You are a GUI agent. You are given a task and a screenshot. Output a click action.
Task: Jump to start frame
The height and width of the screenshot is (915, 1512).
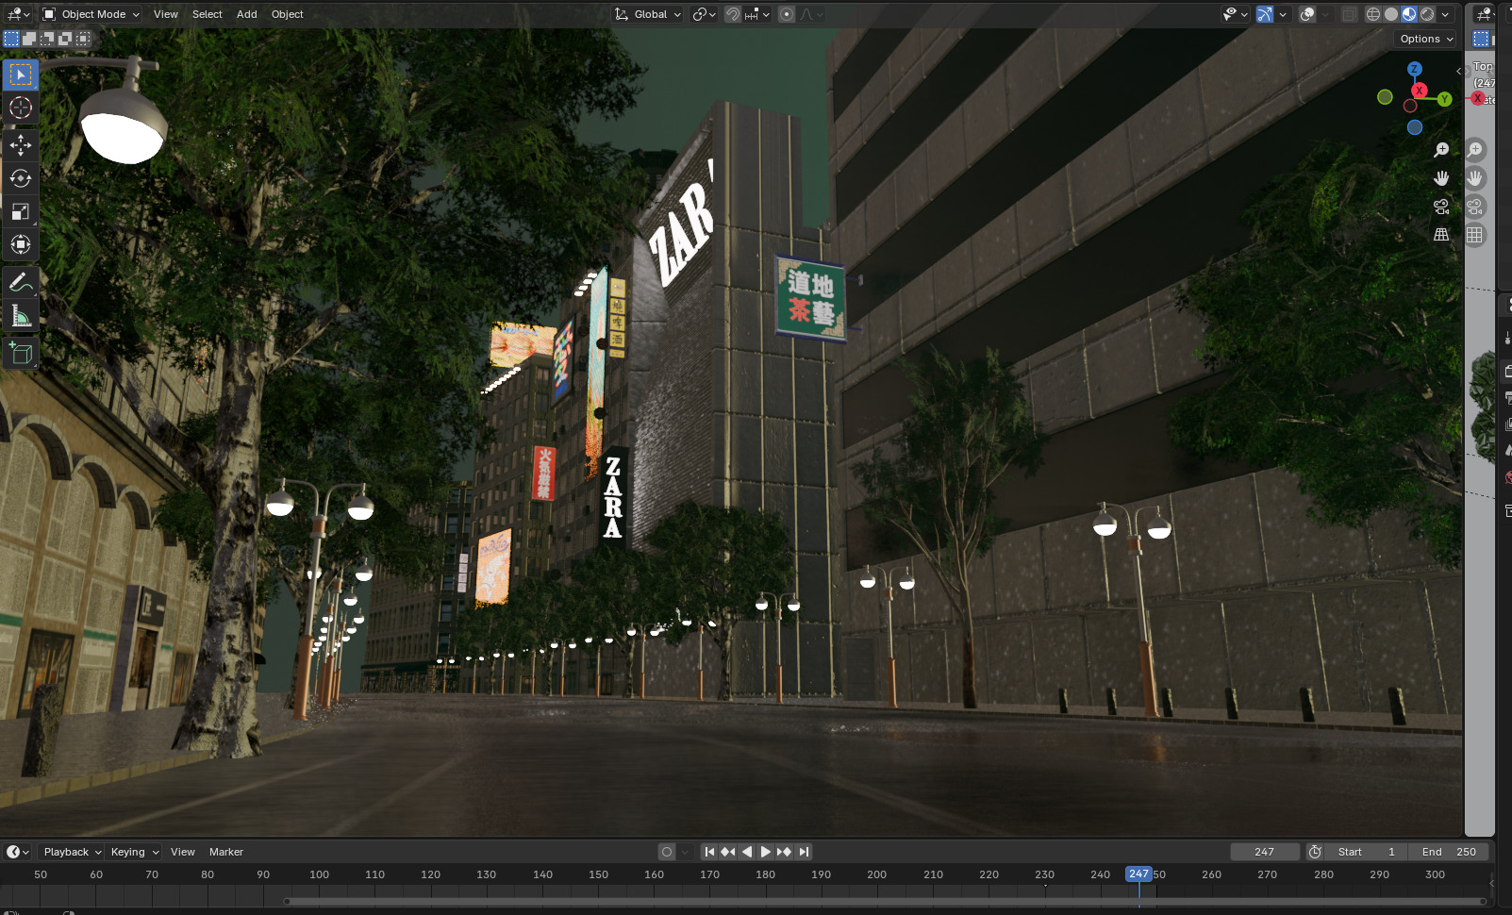[709, 852]
